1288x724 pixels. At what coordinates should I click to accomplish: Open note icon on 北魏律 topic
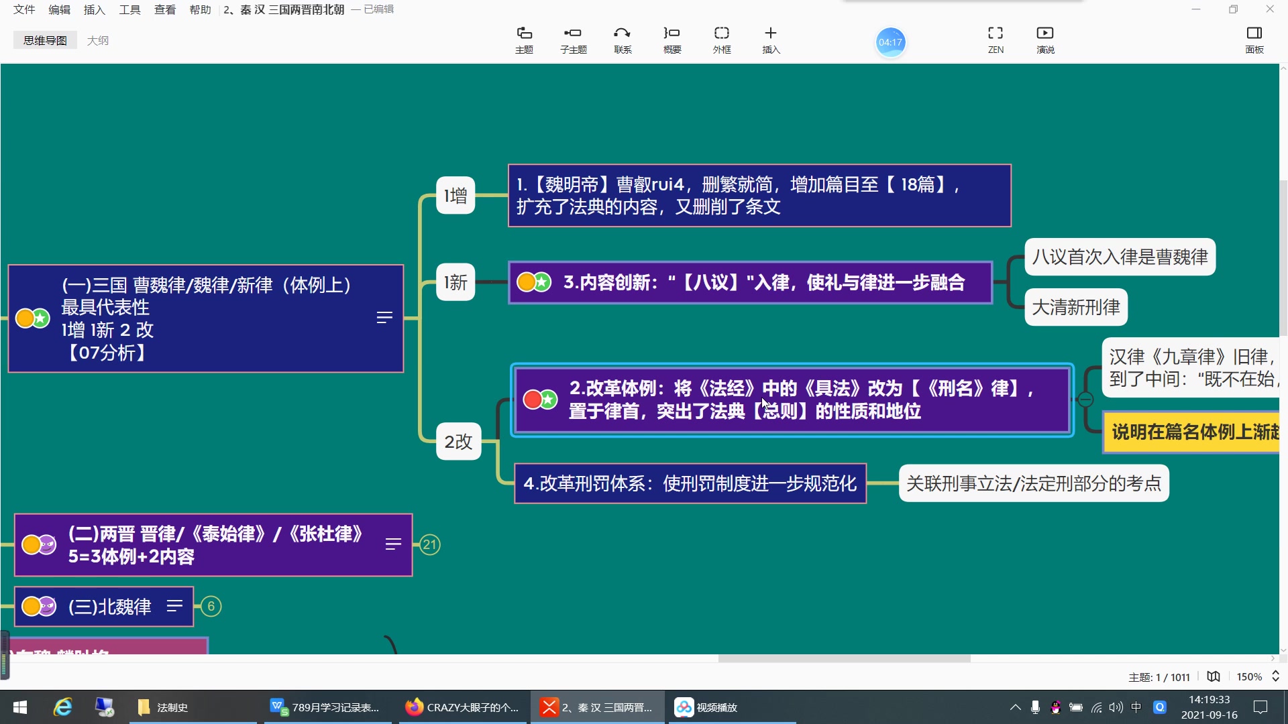[x=174, y=606]
